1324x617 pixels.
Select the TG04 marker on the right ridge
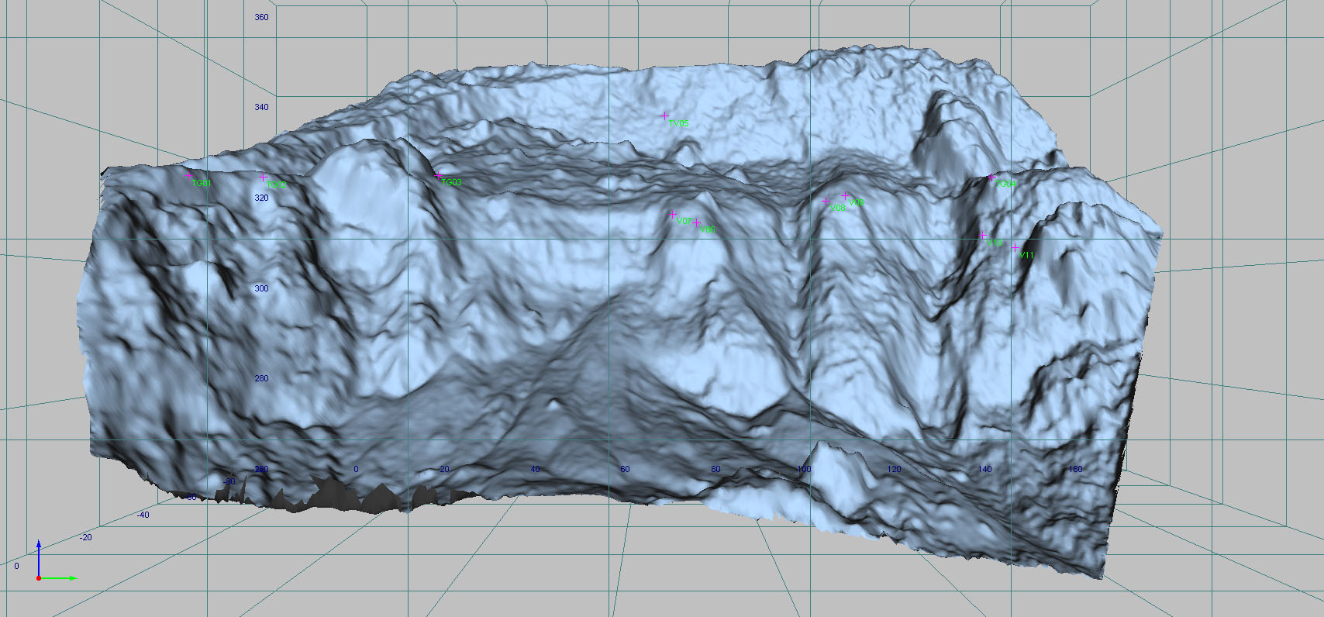click(991, 178)
